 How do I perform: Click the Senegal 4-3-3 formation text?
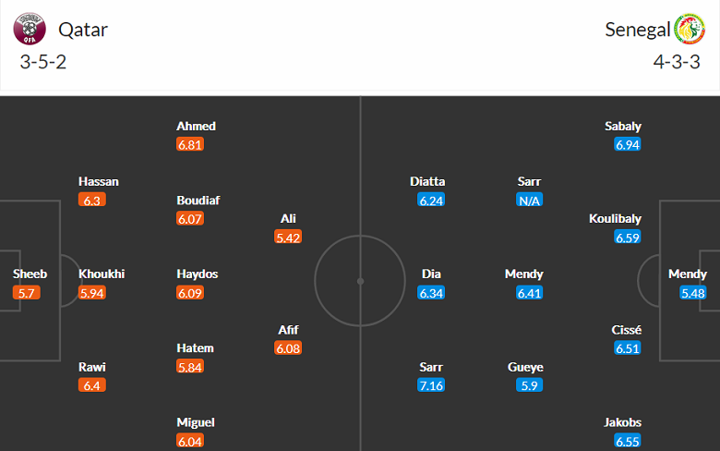click(677, 63)
